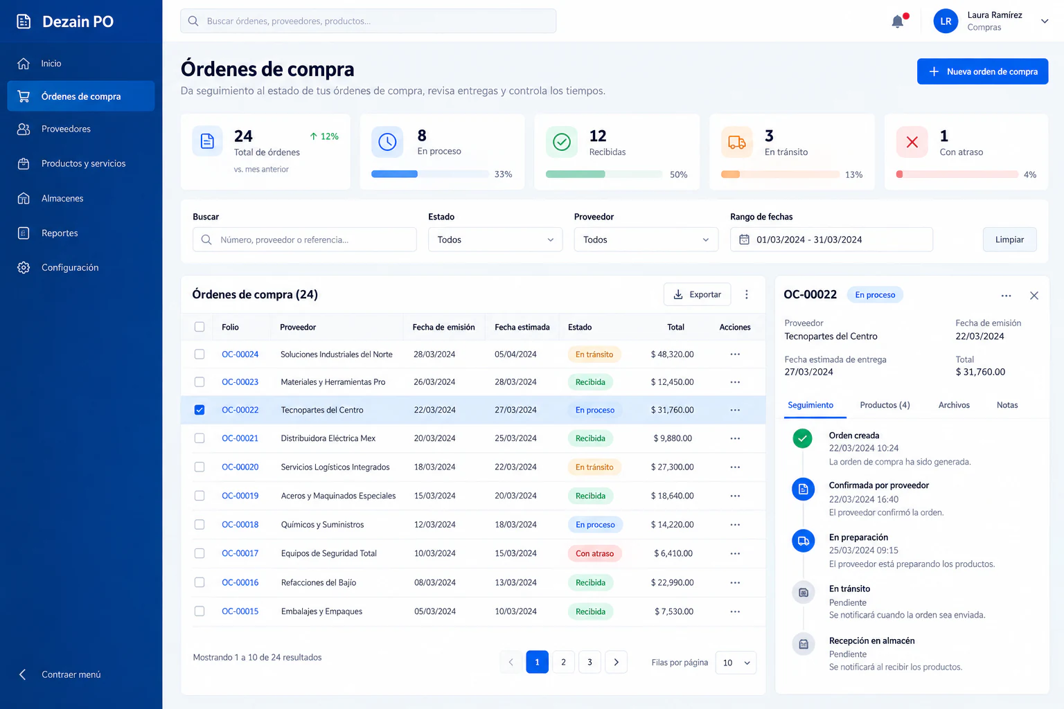Export the orders with Exportar
The height and width of the screenshot is (709, 1064).
697,294
